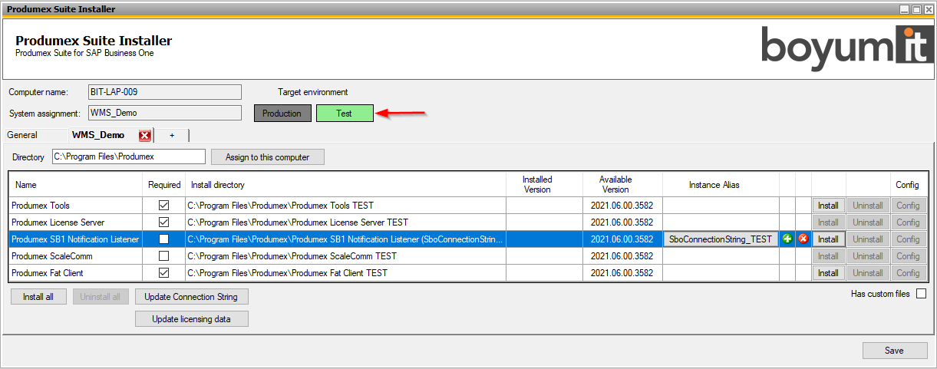The height and width of the screenshot is (369, 937).
Task: Switch to the General tab
Action: pos(22,135)
